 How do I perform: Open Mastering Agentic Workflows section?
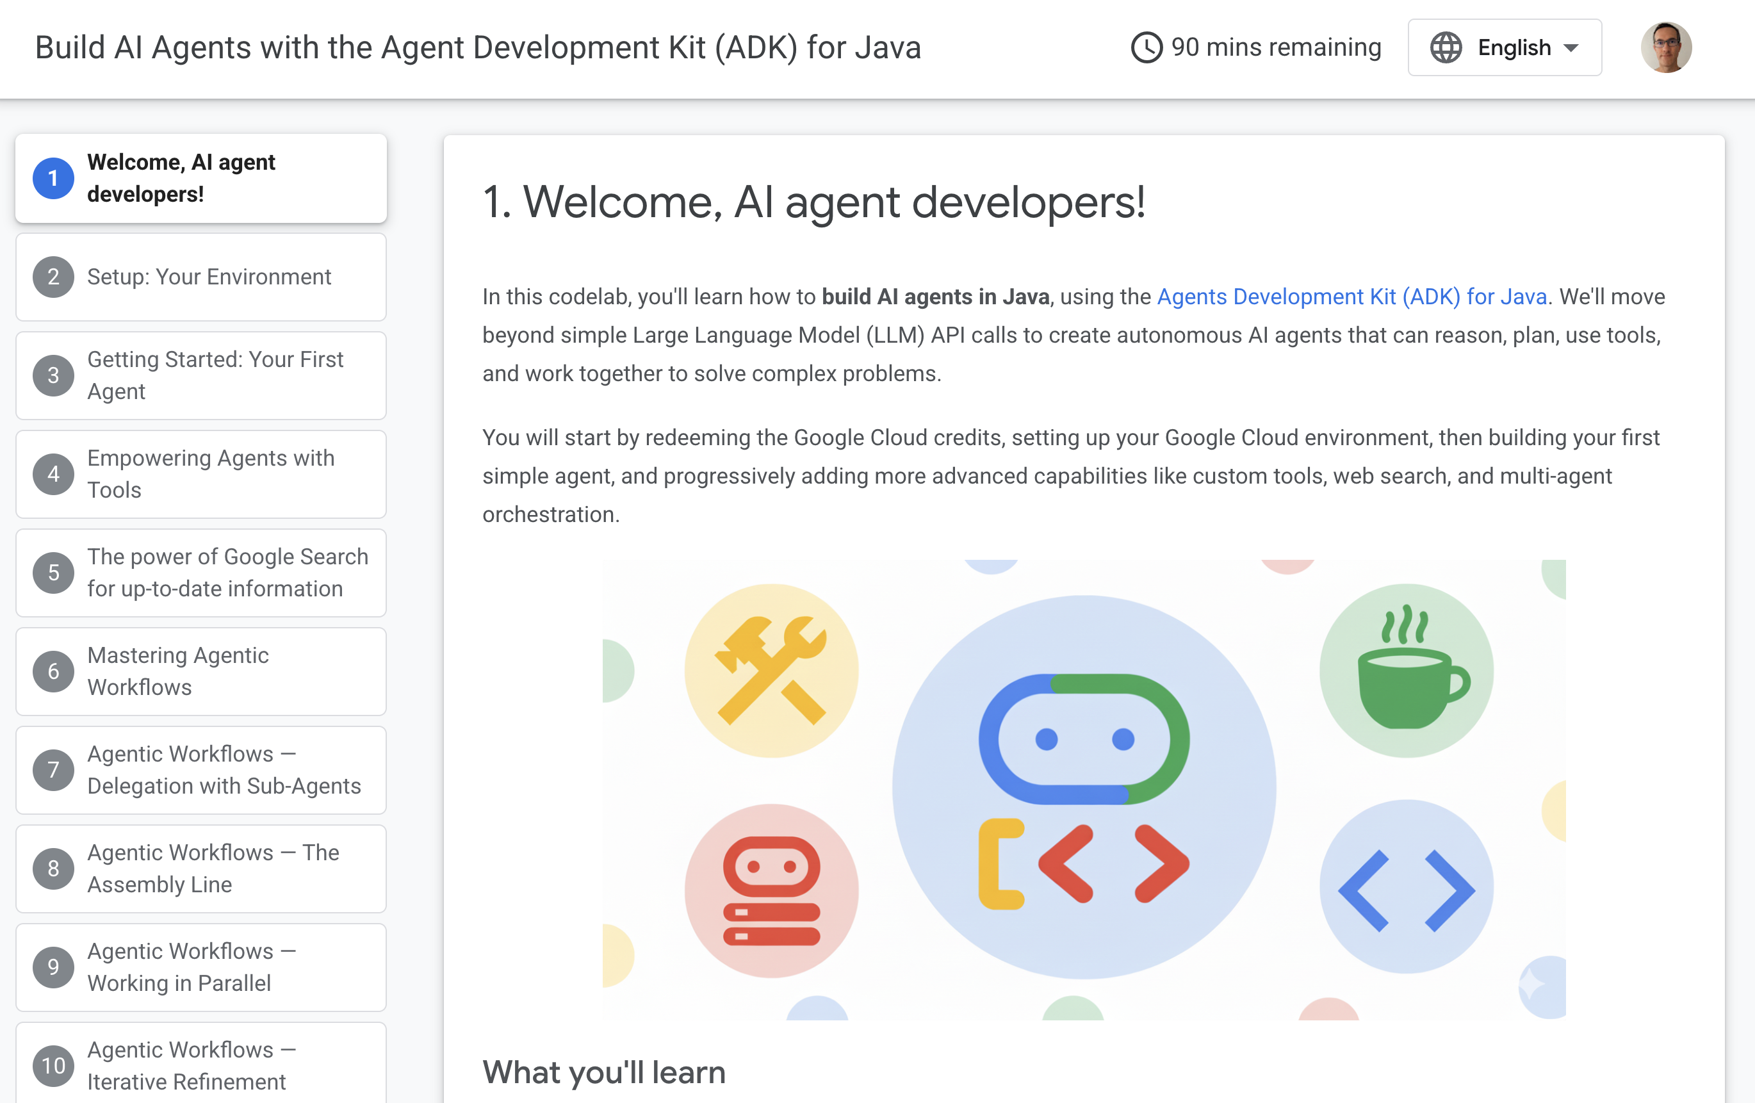coord(179,671)
